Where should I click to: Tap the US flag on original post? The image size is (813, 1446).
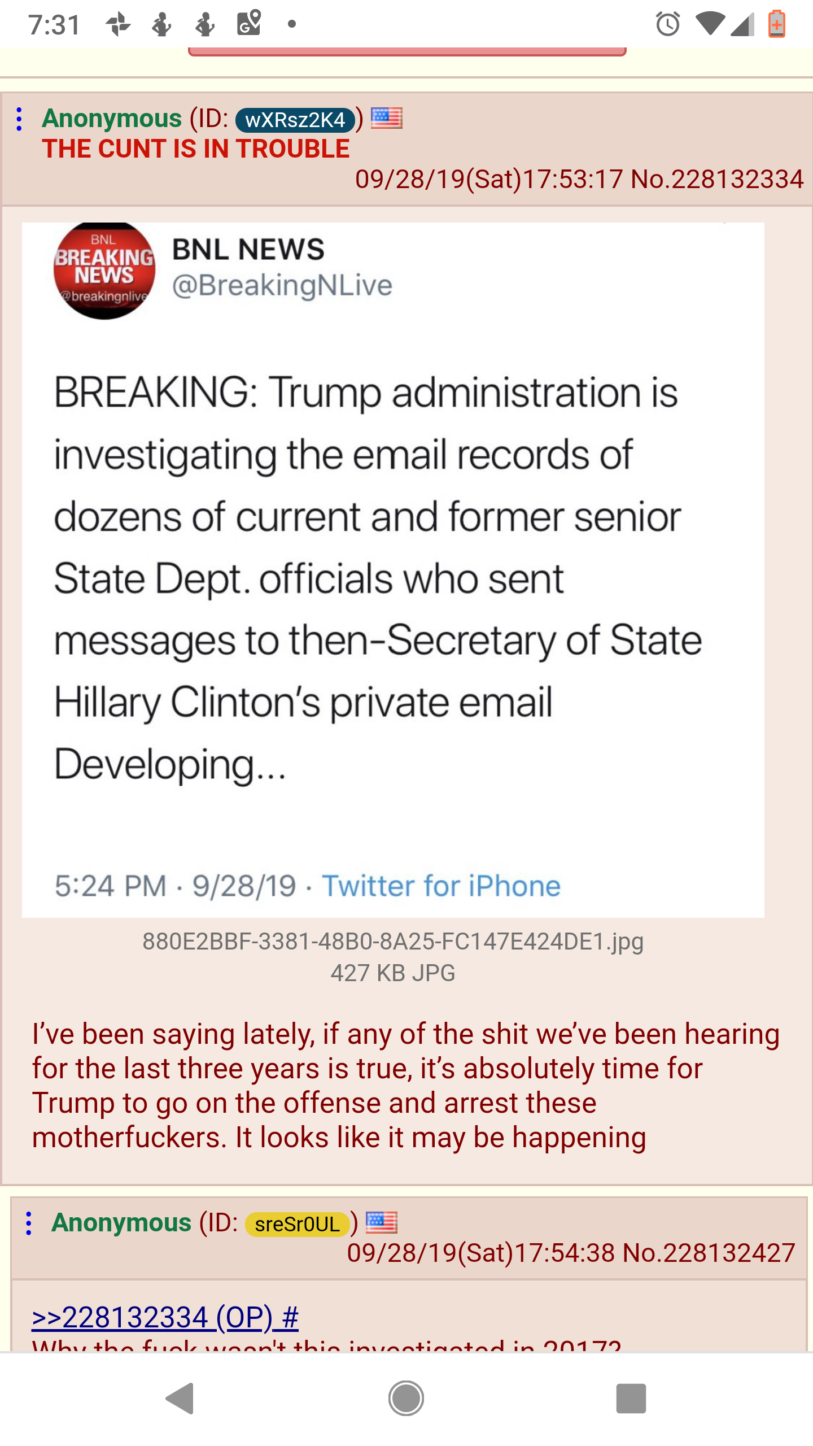click(x=387, y=119)
